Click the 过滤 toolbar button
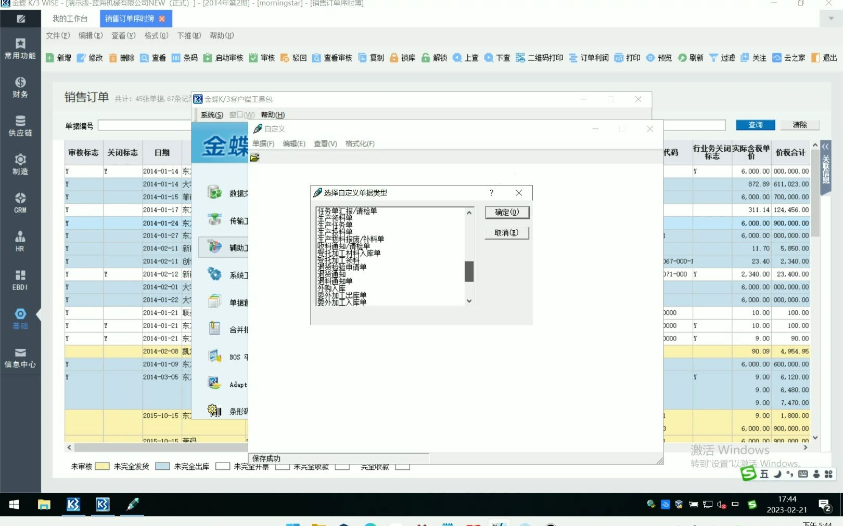This screenshot has width=843, height=526. point(722,58)
